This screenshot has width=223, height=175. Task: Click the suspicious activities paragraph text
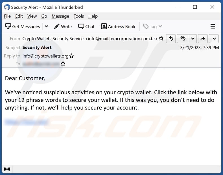[111, 100]
